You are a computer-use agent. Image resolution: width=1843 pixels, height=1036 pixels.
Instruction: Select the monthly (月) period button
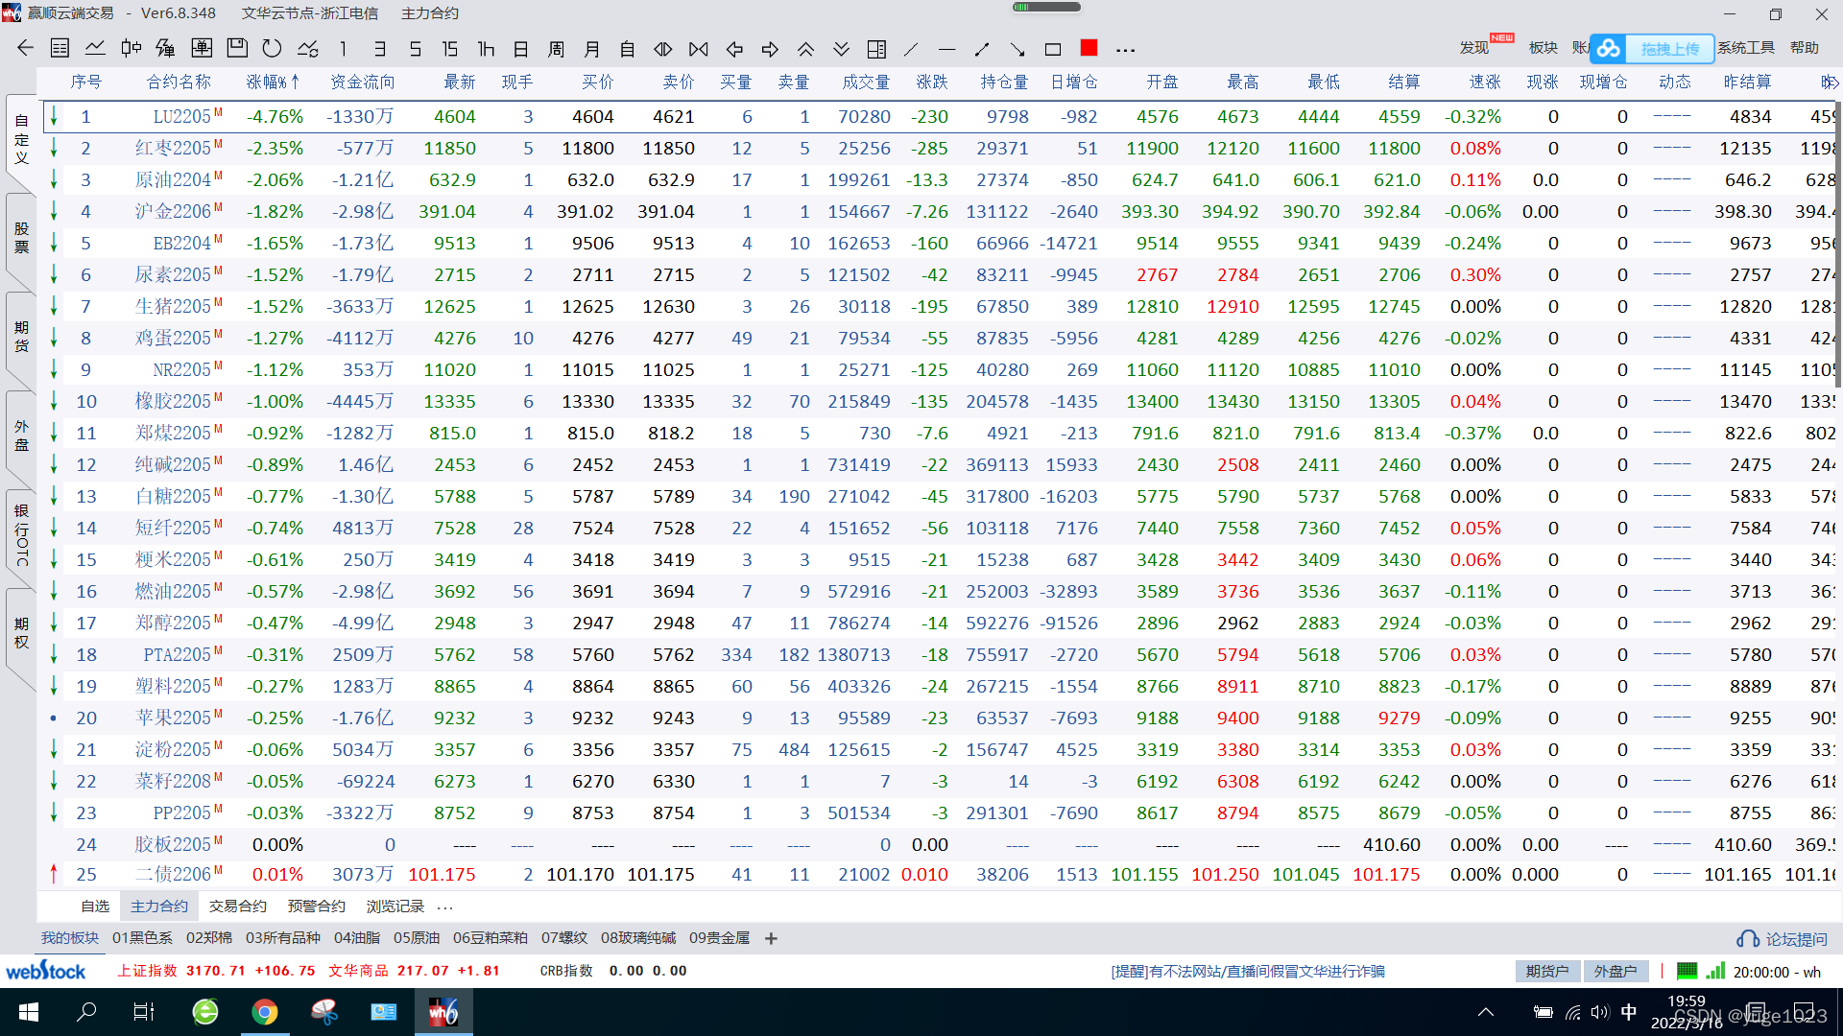click(x=592, y=49)
